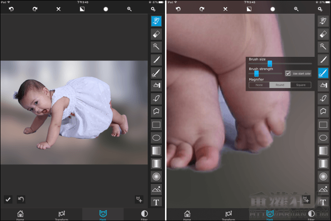
Task: Select the Eraser tool in the left screen
Action: (156, 34)
